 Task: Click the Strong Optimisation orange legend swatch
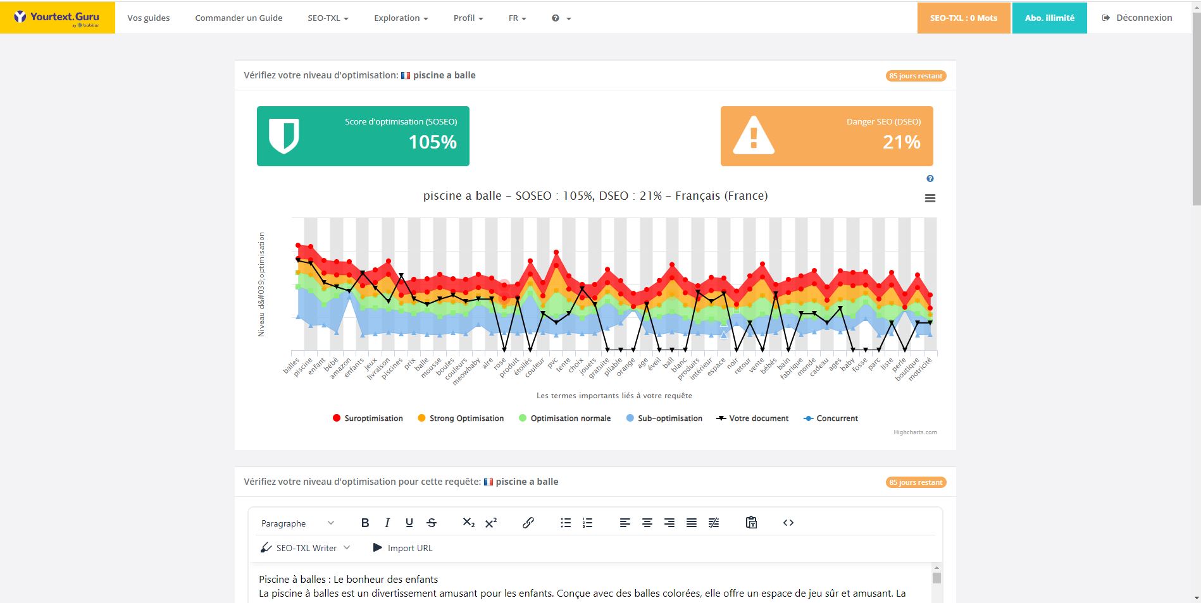(x=421, y=418)
